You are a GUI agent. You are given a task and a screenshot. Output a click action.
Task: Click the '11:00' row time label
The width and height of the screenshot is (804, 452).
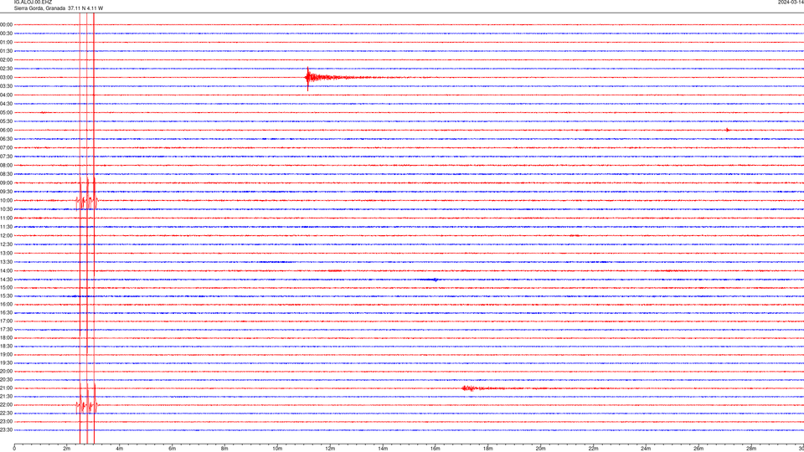[x=6, y=218]
